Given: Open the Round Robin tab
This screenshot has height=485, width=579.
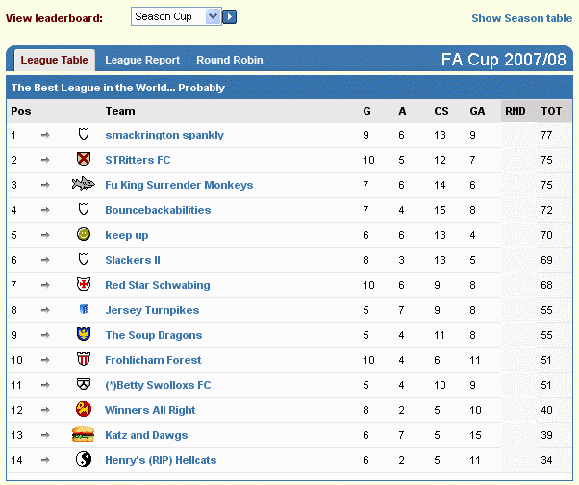Looking at the screenshot, I should coord(230,60).
